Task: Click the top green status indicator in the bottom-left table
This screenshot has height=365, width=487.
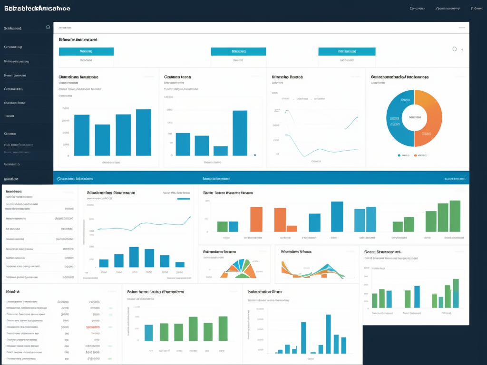Action: pyautogui.click(x=110, y=308)
